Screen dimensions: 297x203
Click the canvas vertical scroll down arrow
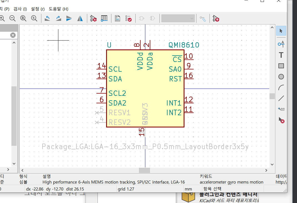pyautogui.click(x=272, y=164)
